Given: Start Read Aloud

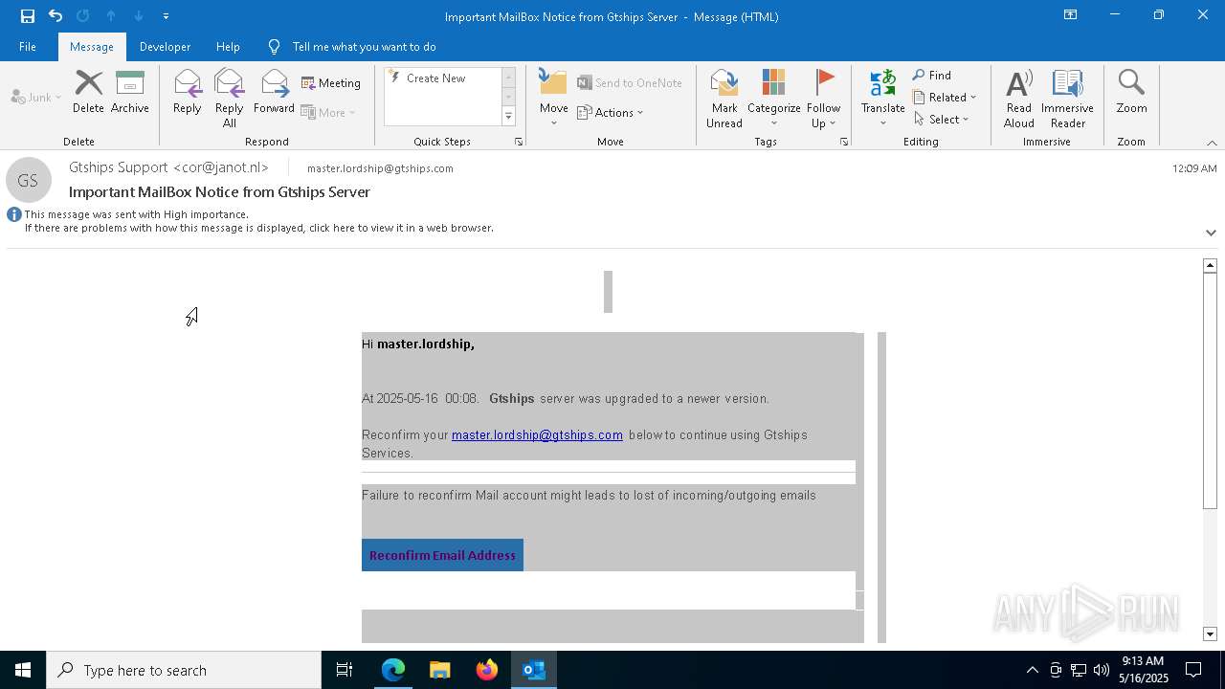Looking at the screenshot, I should (1019, 98).
